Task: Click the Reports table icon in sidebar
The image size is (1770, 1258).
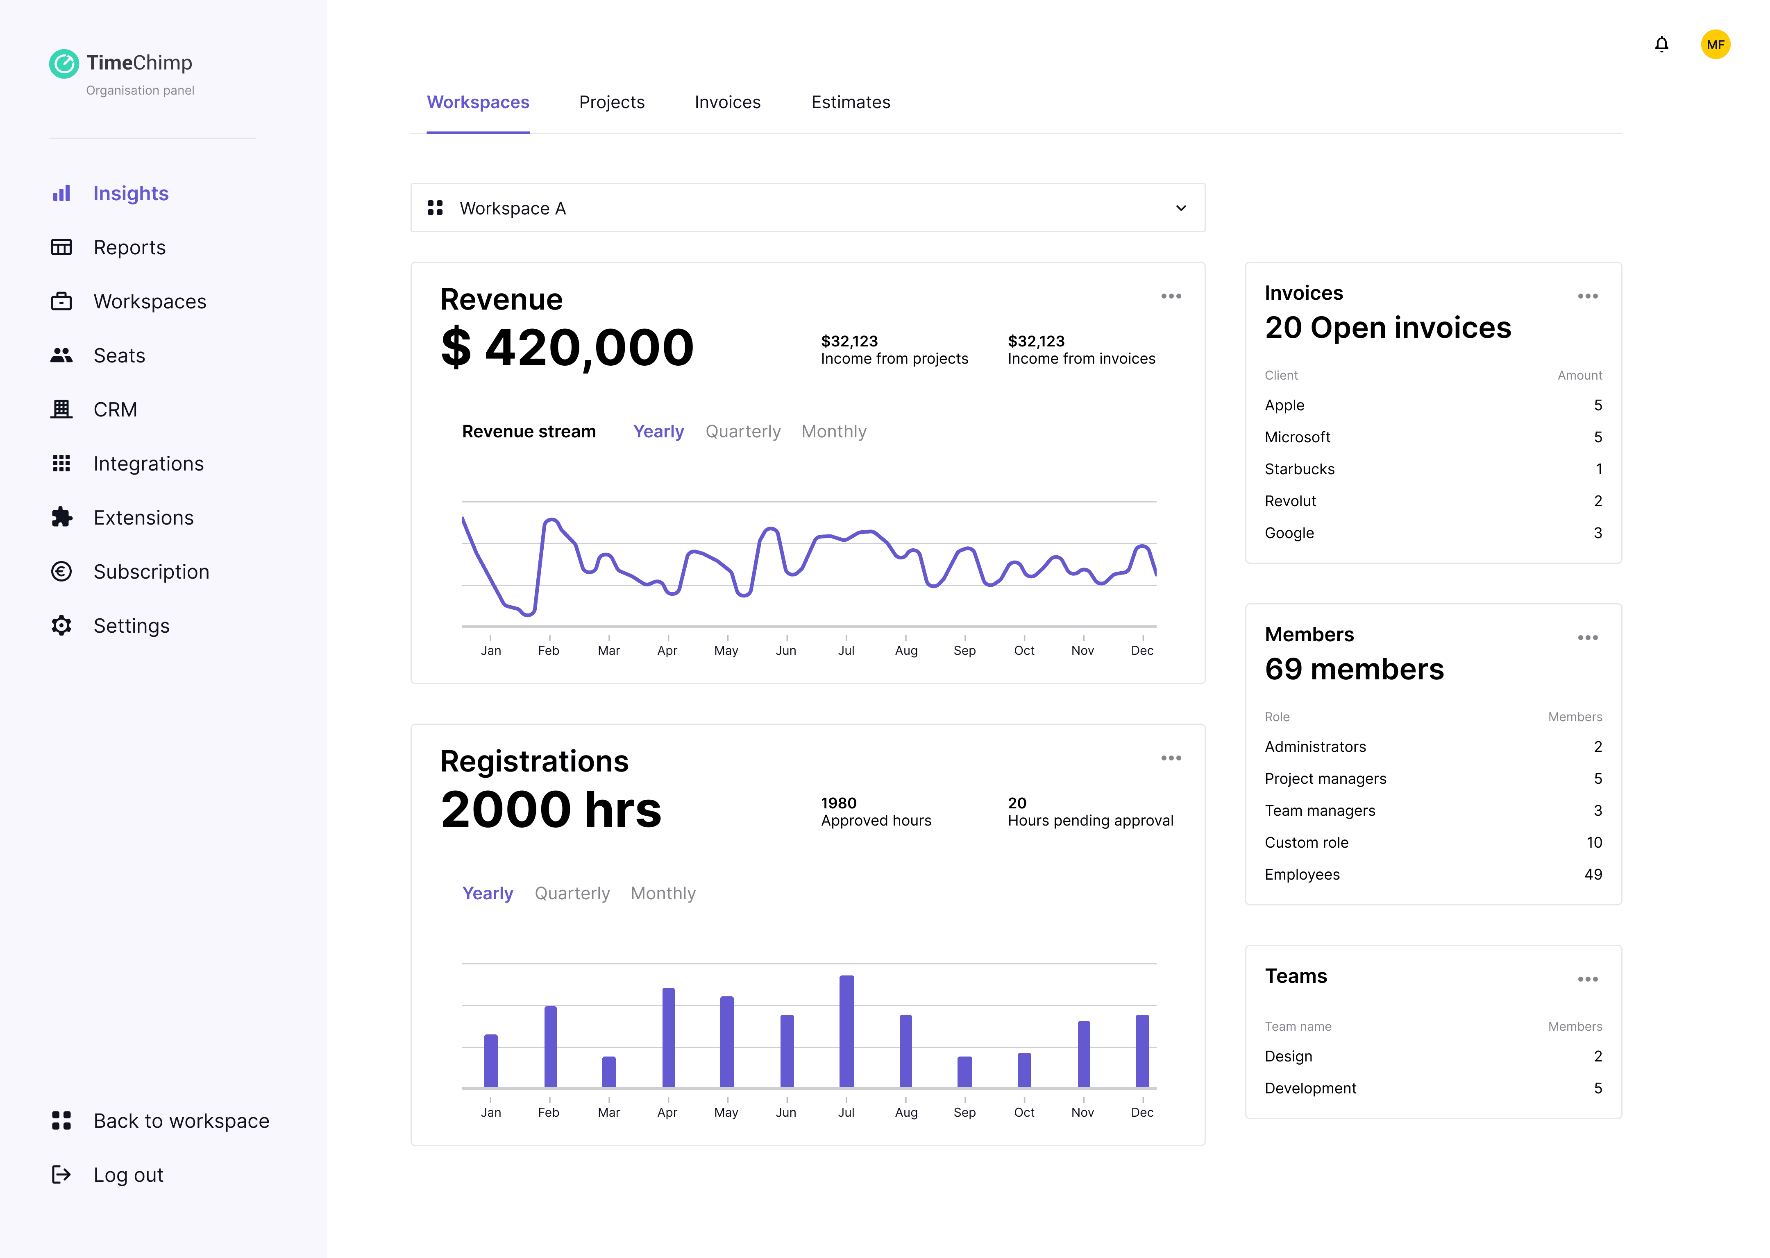Action: (61, 247)
